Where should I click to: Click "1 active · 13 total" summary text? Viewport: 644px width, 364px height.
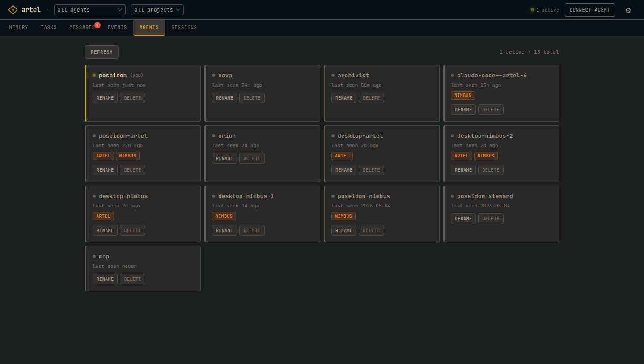tap(529, 52)
